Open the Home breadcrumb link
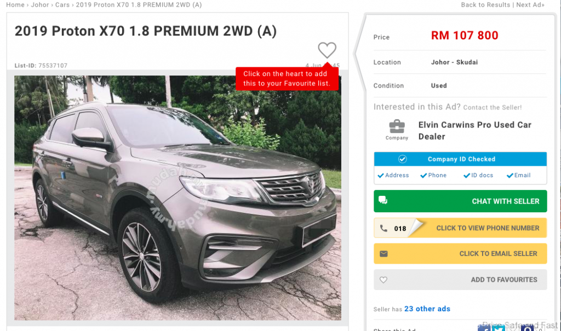This screenshot has width=561, height=331. point(15,5)
